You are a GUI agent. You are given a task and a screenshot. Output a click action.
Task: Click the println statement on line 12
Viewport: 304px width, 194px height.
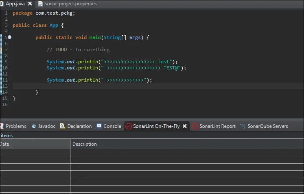[99, 80]
